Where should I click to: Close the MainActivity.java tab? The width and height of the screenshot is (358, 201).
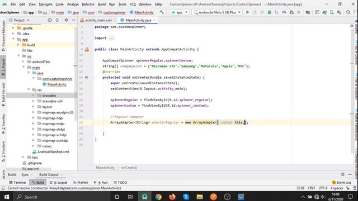coord(154,20)
